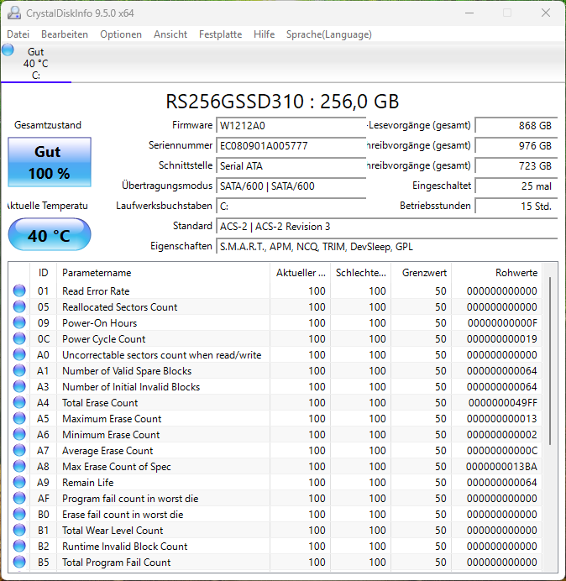Screen dimensions: 566x581
Task: Click status orb beside Power-On Hours
Action: tap(19, 323)
